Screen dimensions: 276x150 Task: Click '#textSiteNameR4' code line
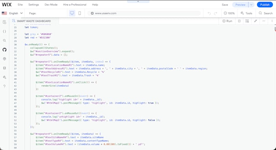[70, 137]
